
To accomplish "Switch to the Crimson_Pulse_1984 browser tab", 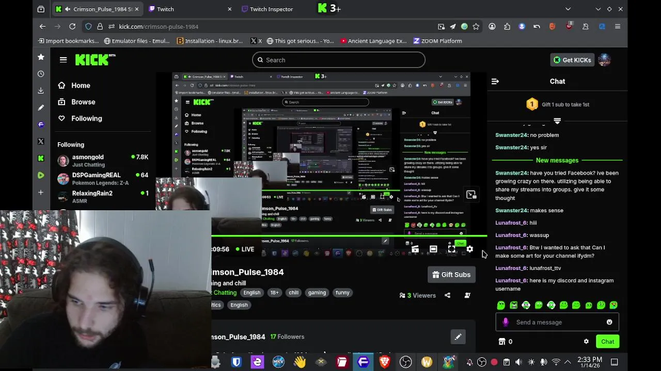I will click(x=98, y=9).
